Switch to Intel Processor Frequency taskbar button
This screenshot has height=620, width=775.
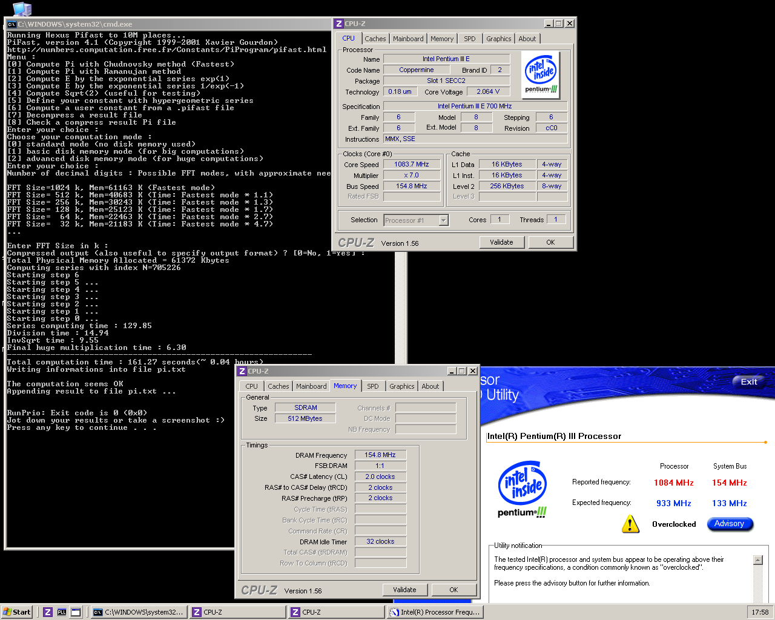435,612
